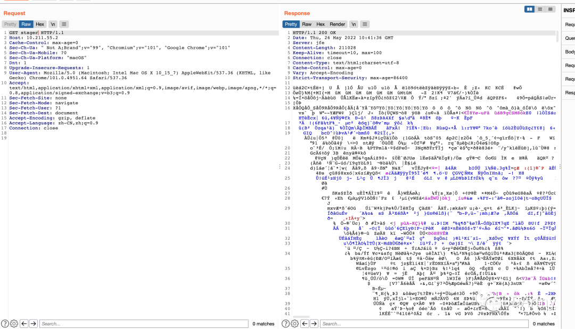This screenshot has height=329, width=575.
Task: Go to next match in Response search
Action: (x=314, y=324)
